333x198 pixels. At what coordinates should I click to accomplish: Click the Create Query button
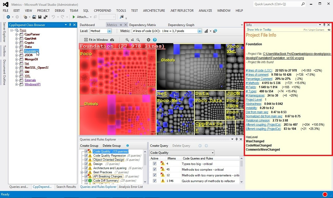coord(159,146)
